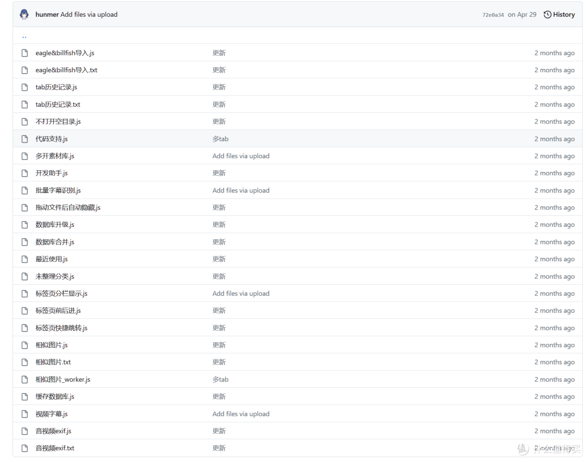This screenshot has width=586, height=461.
Task: Click file icon beside 相似图片_worker.js
Action: coord(24,380)
